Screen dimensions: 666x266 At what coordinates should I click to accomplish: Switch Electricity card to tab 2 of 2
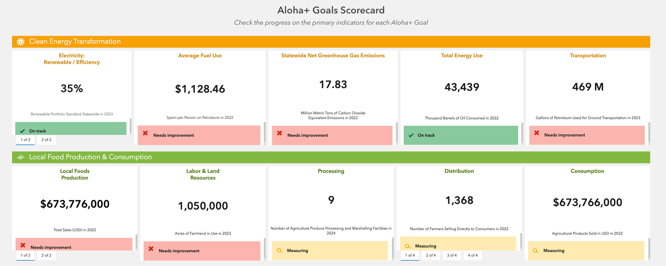tap(46, 140)
